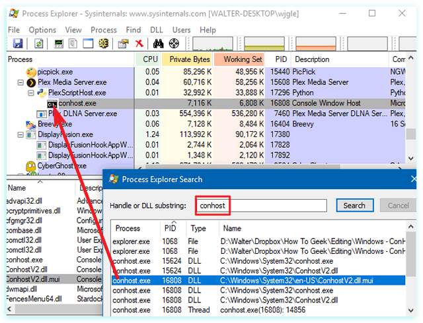Select dwmapi.dll in the lower pane
423x323 pixels.
tap(55, 289)
